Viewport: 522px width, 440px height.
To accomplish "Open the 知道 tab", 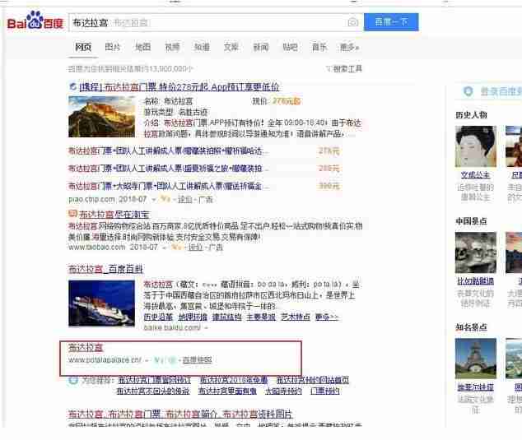I will (x=202, y=47).
